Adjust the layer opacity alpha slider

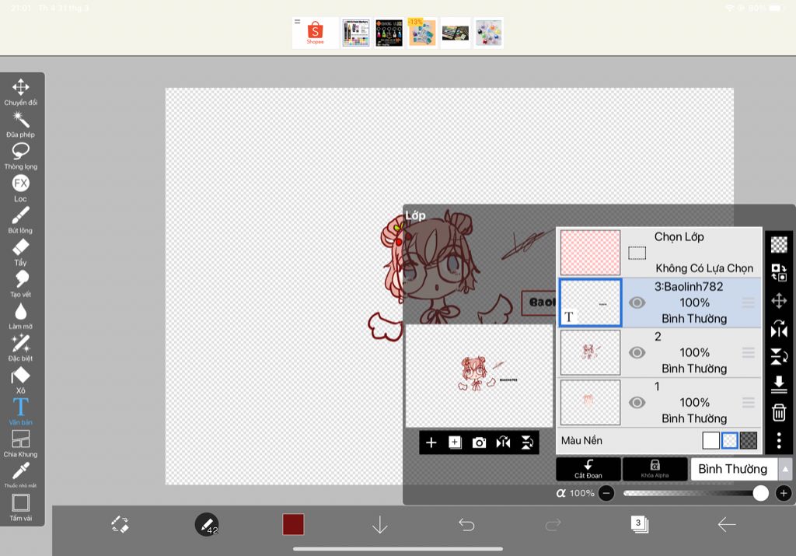[x=696, y=493]
